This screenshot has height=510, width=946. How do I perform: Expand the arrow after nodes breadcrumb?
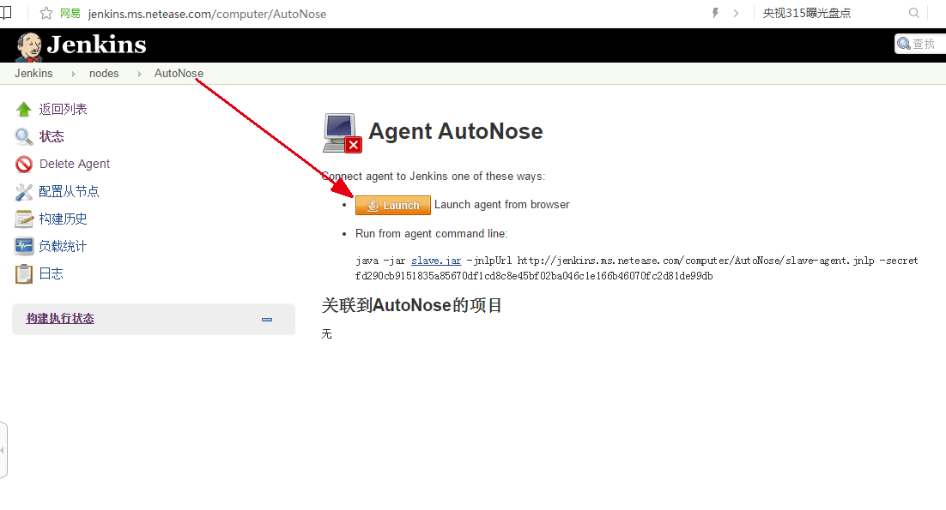[x=139, y=74]
